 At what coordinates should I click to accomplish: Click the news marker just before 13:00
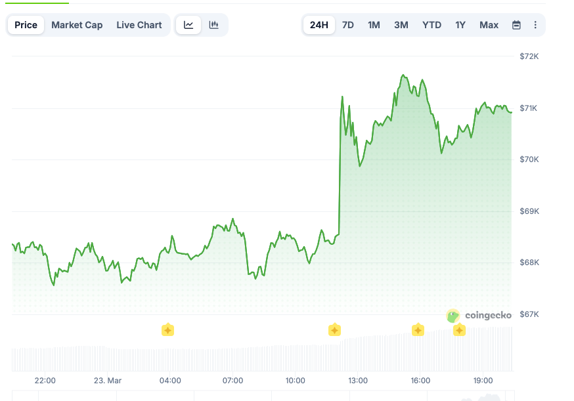click(334, 329)
